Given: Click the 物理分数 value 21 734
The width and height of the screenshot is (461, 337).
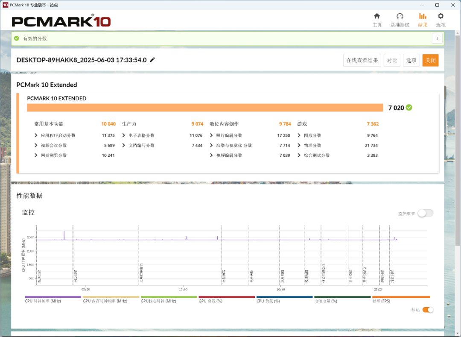Looking at the screenshot, I should 371,145.
